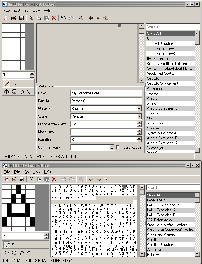Screen dimensions: 202x264
Task: Click the Search box in bottom window
Action: pyautogui.click(x=173, y=188)
